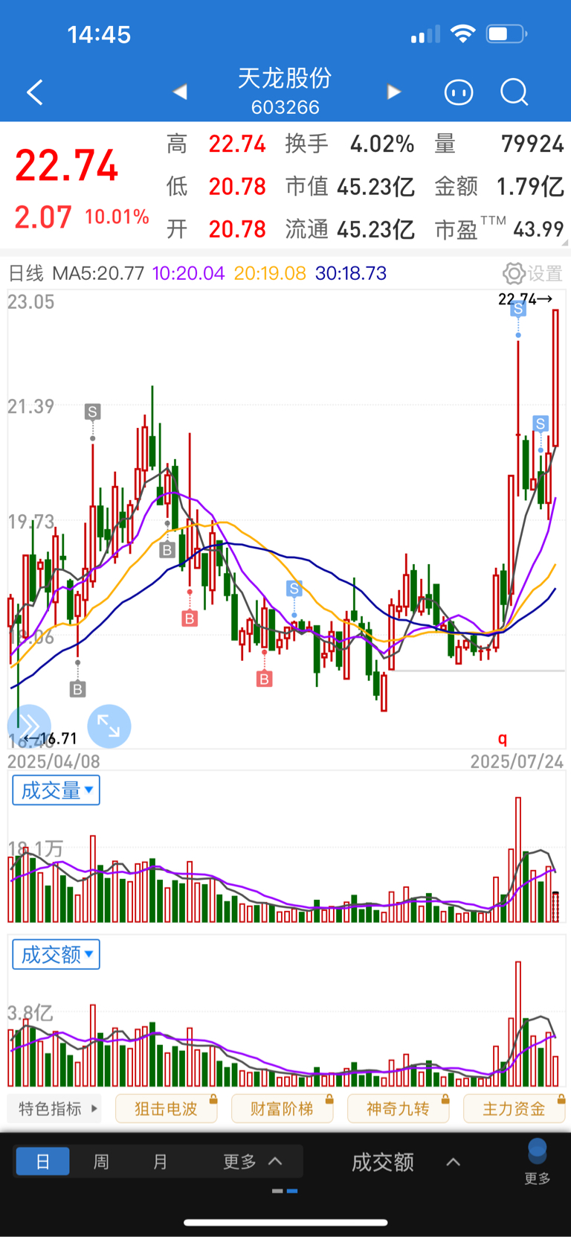Select the 狙击电波 locked indicator
The image size is (571, 1237).
tap(167, 1108)
